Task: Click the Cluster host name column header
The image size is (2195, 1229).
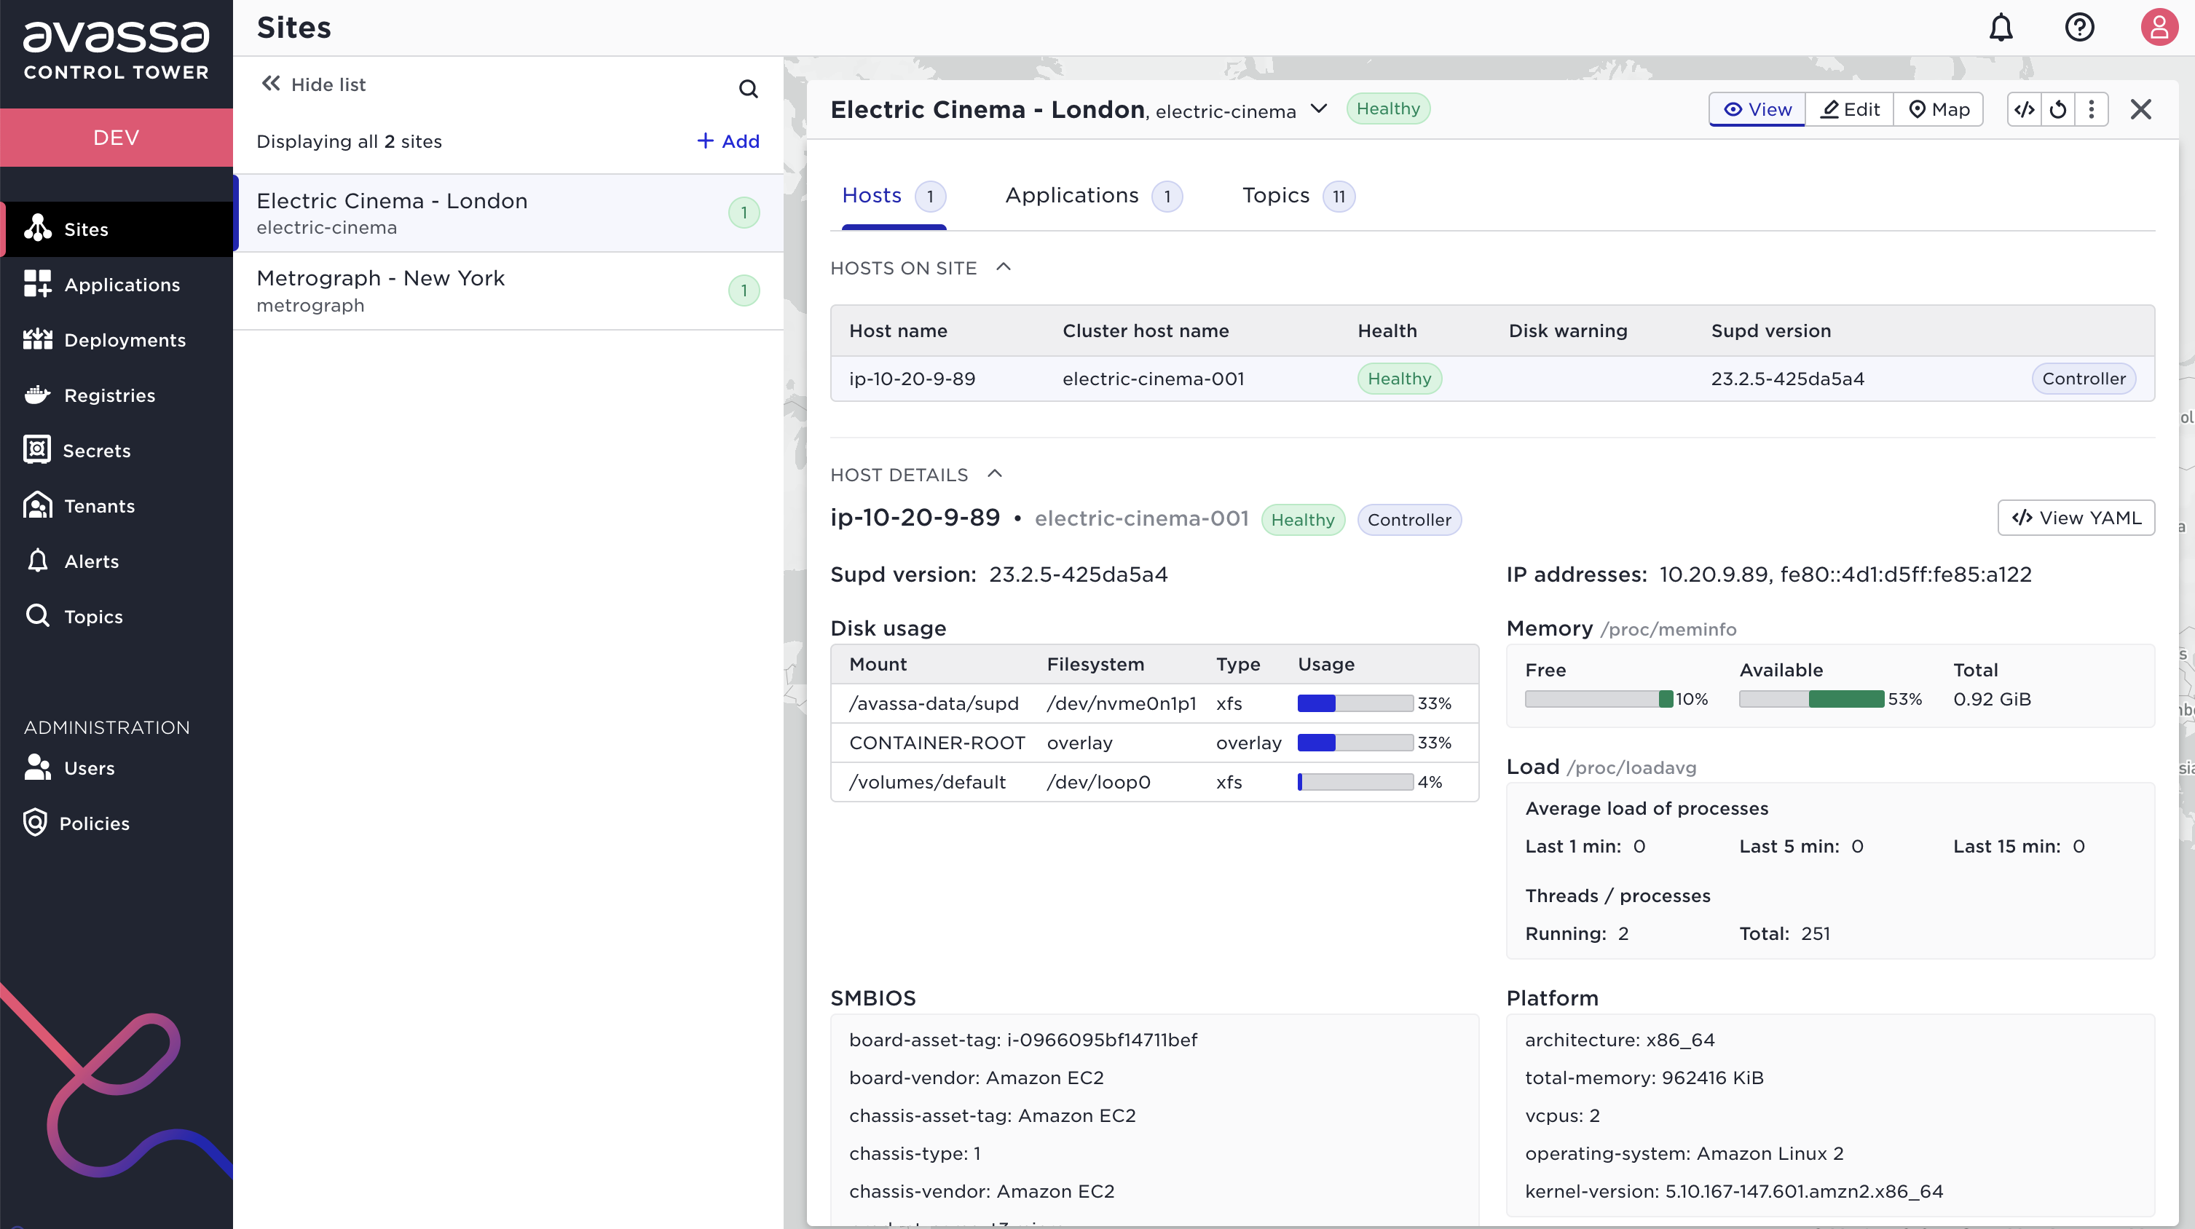Action: click(x=1146, y=331)
